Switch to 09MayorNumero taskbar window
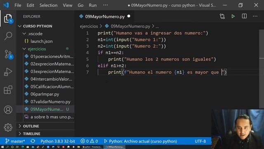 tap(115, 147)
